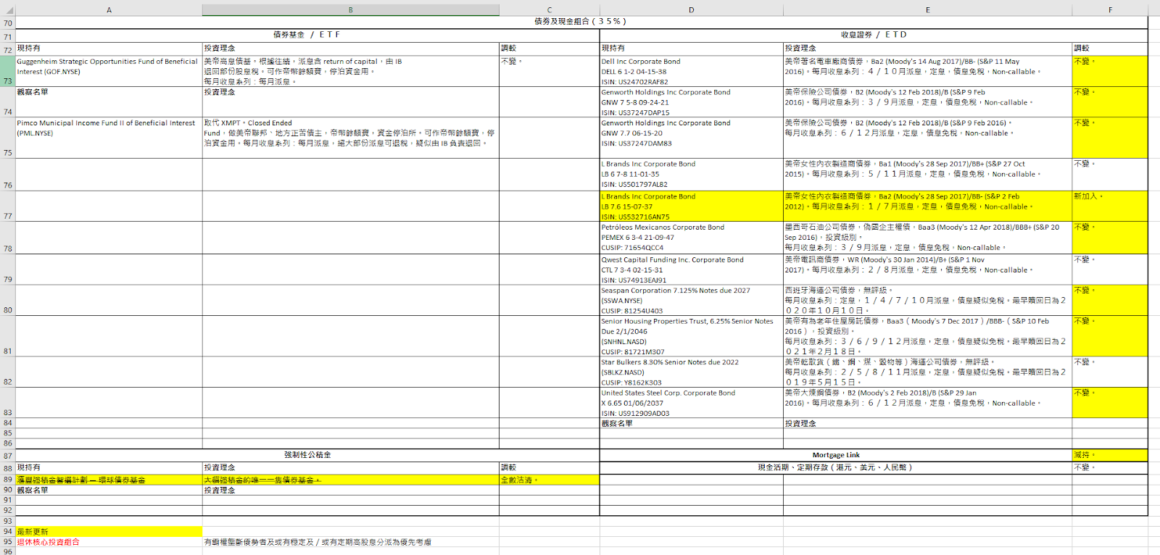The image size is (1160, 555).
Task: Click '不變。' status in the Dell row
Action: 1110,71
